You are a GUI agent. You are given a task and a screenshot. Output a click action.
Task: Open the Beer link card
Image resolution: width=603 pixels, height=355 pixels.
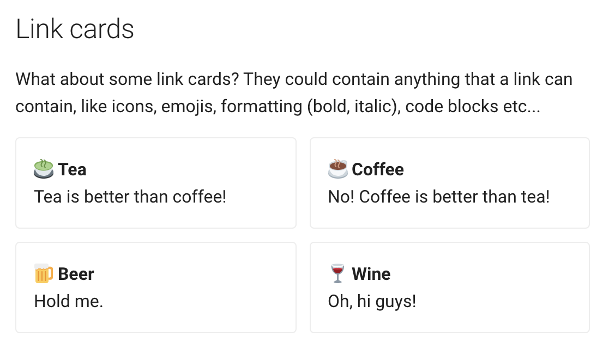tap(156, 287)
